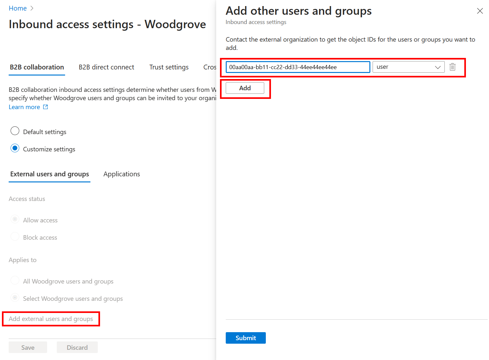Click inside the object ID input field
The width and height of the screenshot is (489, 360).
[x=298, y=67]
